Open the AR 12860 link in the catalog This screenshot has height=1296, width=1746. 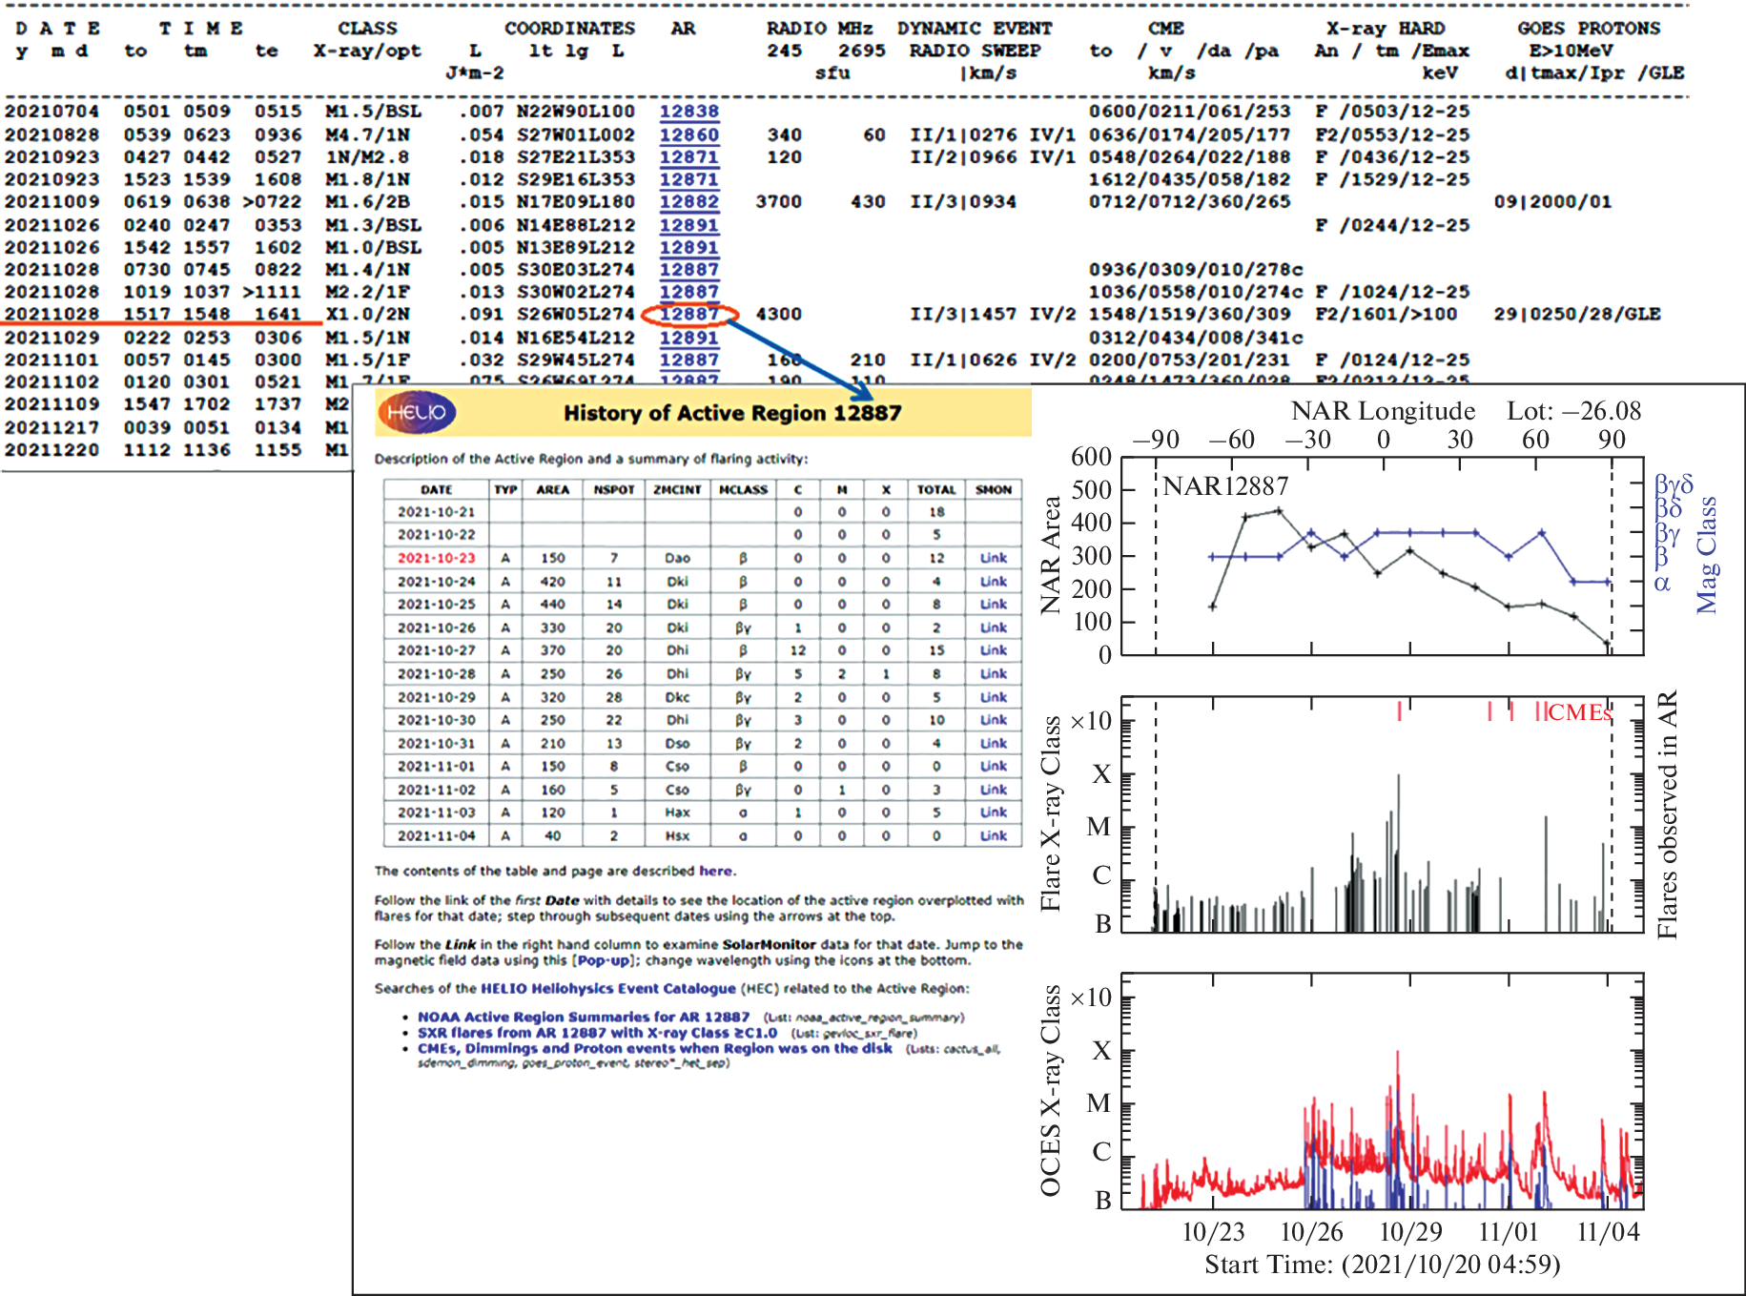688,134
